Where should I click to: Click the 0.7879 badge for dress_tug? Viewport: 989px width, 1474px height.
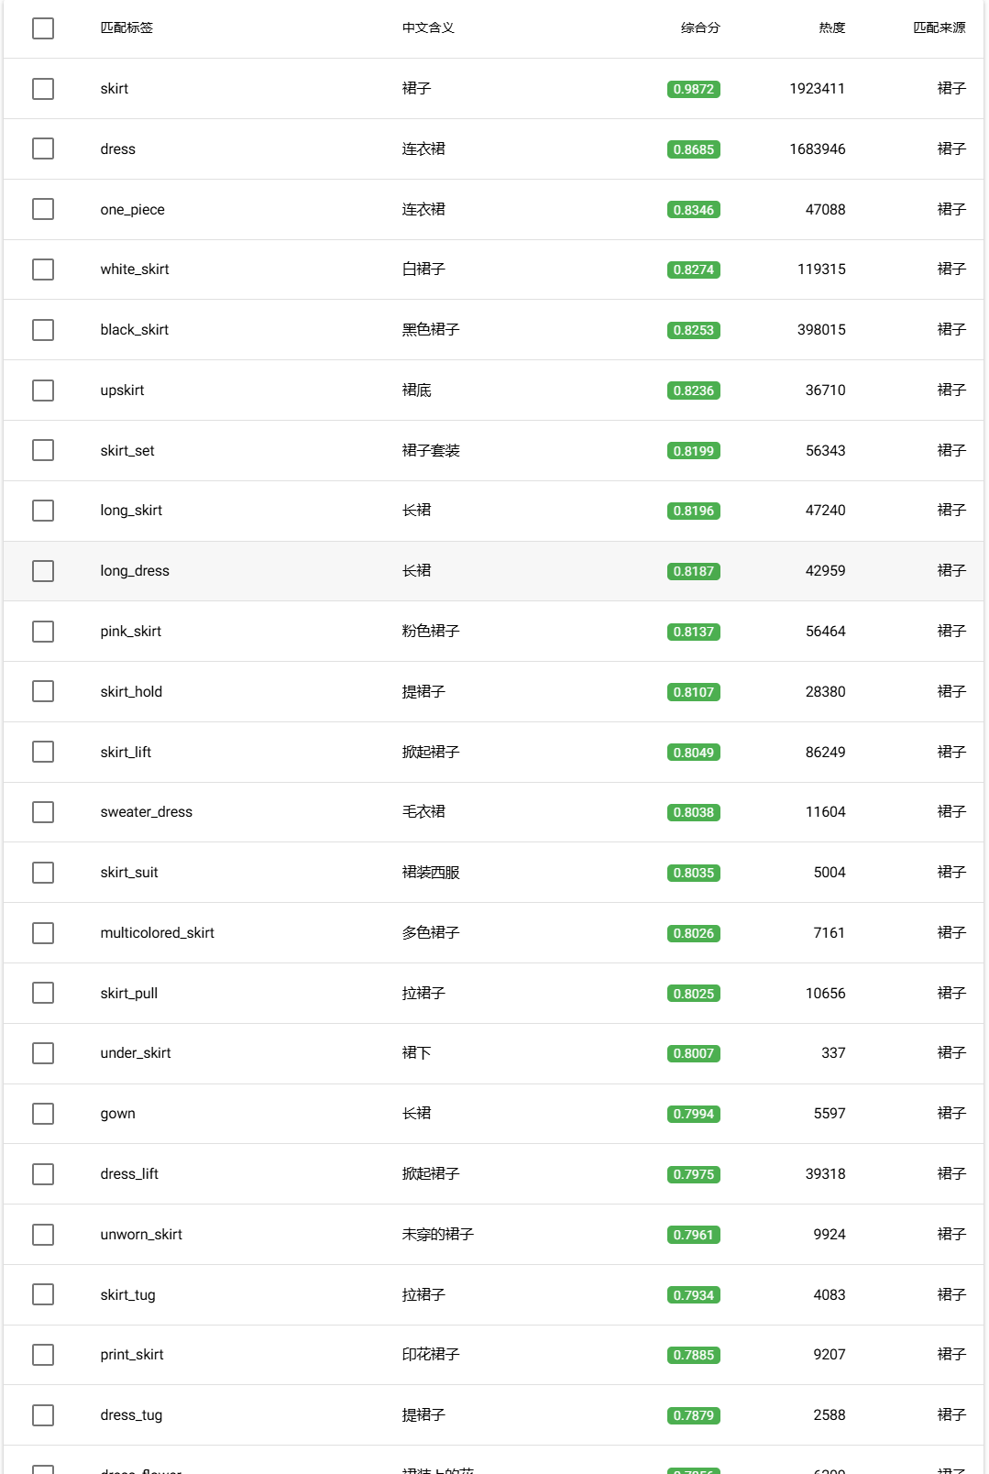click(693, 1415)
